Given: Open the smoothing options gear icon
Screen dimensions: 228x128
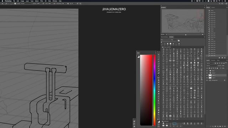Looking at the screenshot, I should point(68,4).
